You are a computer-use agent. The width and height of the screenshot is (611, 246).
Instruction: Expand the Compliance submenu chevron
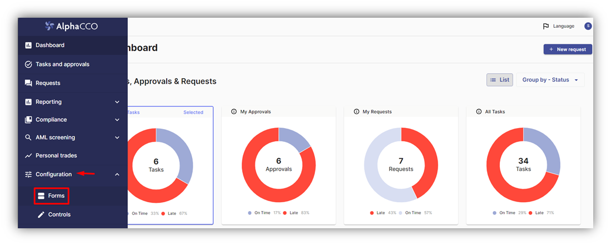[117, 120]
